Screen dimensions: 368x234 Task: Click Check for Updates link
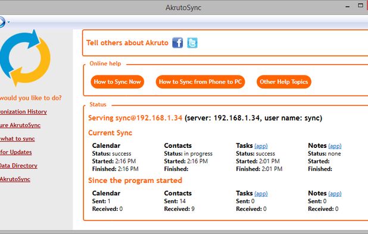coord(15,152)
